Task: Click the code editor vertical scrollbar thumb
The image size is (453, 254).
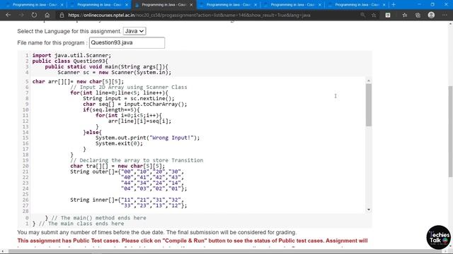Action: coord(368,105)
